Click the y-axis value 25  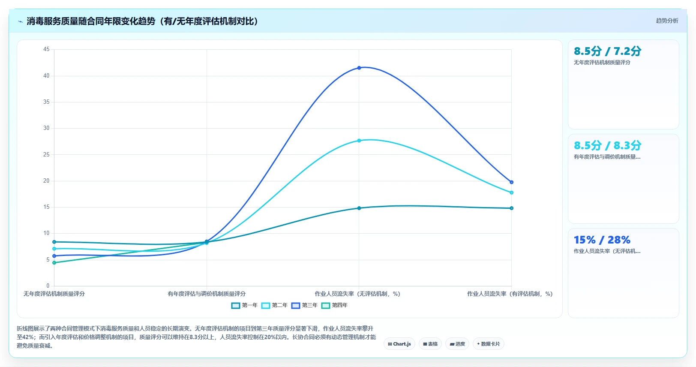pyautogui.click(x=46, y=154)
